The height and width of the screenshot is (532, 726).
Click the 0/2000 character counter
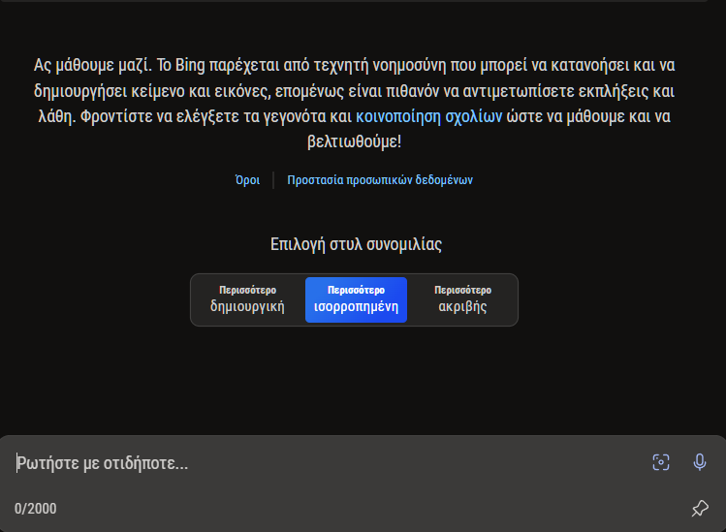pos(35,509)
